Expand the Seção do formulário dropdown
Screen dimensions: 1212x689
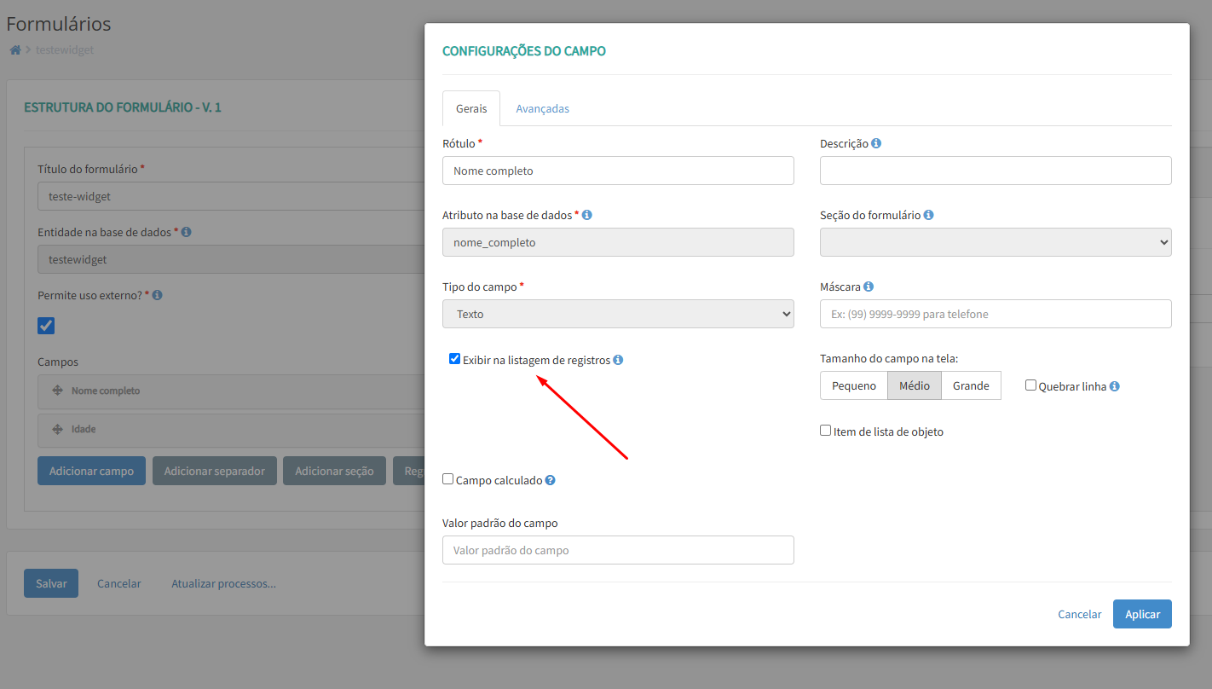click(995, 242)
